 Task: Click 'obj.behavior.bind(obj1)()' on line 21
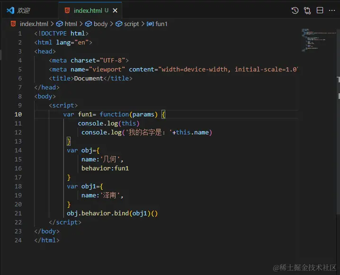click(112, 213)
